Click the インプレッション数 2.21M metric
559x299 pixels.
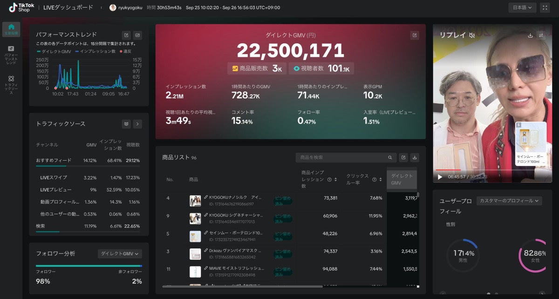coord(186,92)
